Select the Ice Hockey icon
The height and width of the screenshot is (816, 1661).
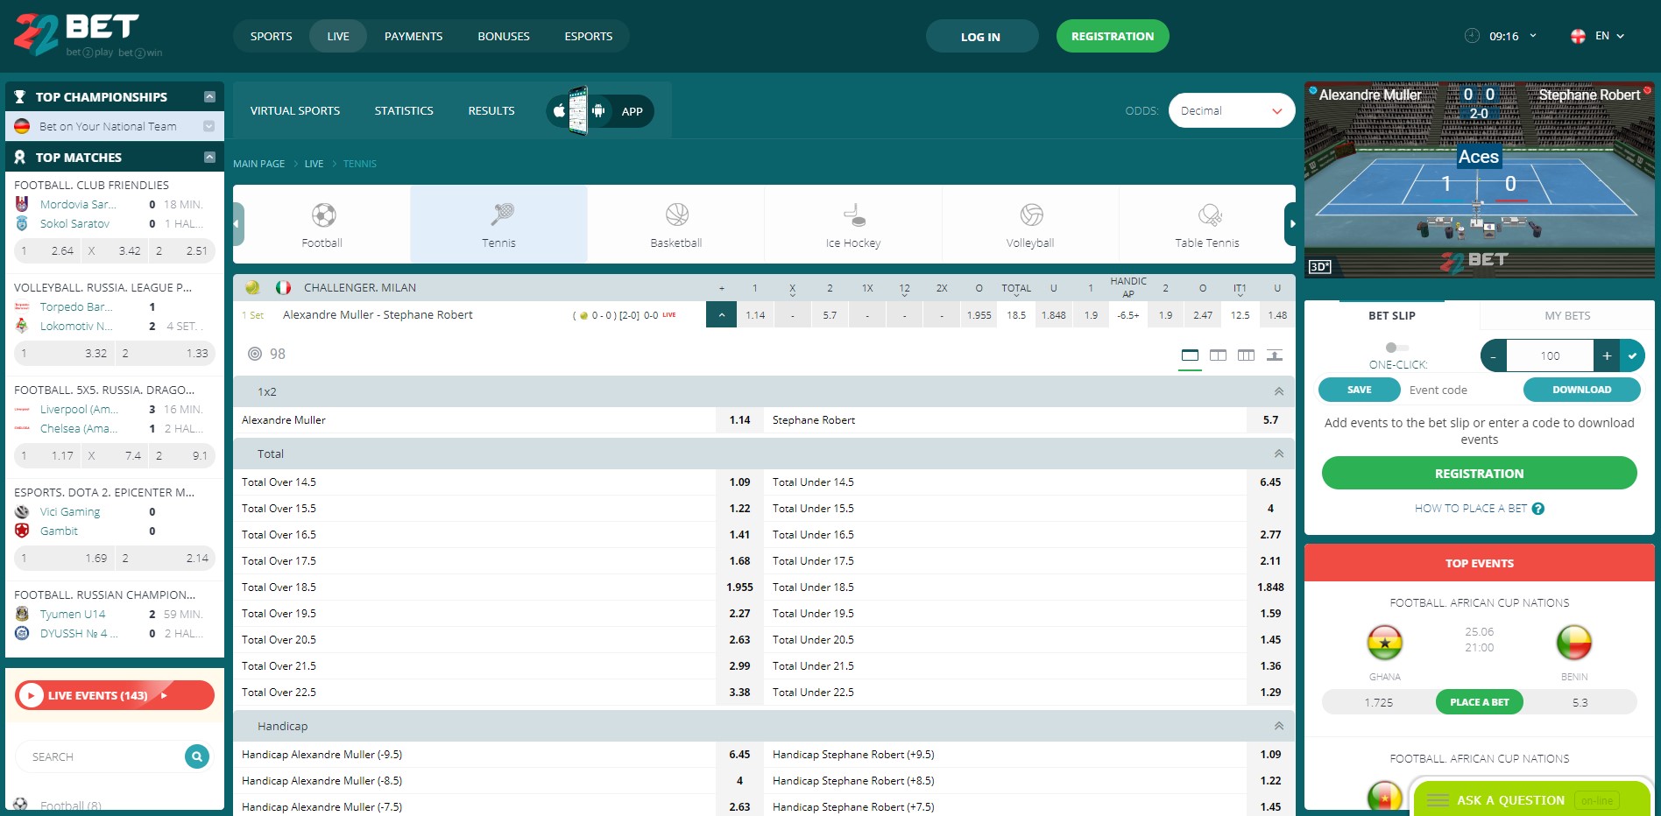coord(854,215)
